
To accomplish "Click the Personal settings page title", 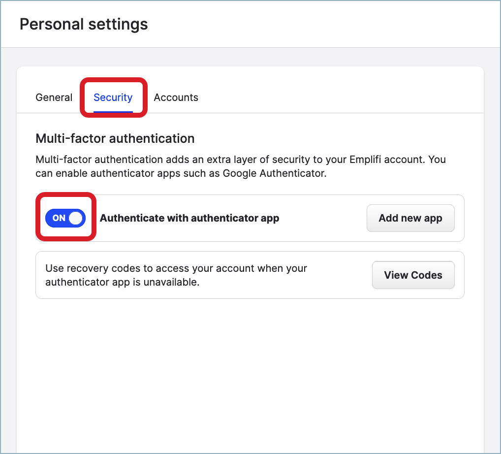I will point(84,24).
